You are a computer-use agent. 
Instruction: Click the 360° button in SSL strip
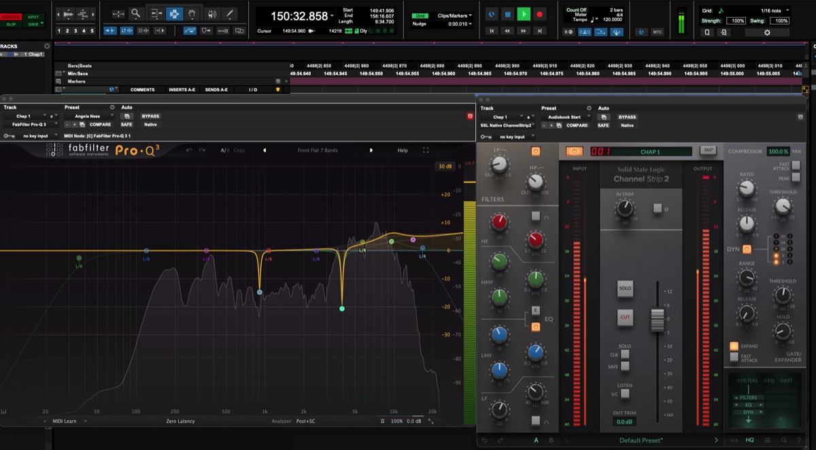tap(708, 150)
